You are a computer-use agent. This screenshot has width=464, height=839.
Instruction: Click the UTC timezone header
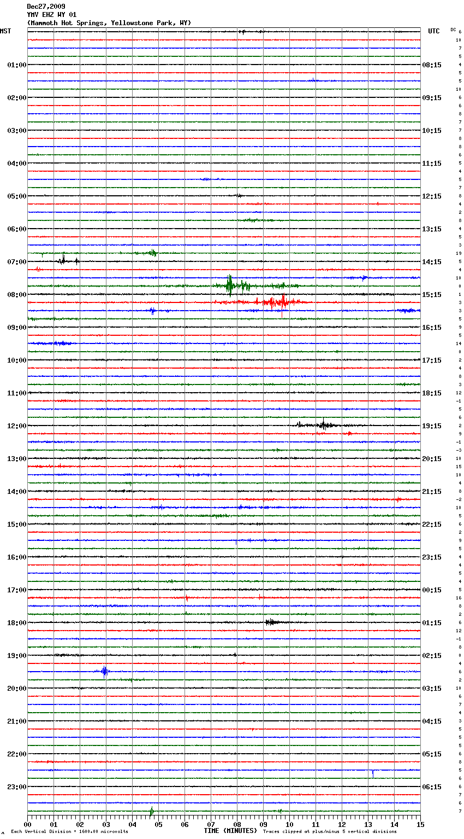(433, 31)
